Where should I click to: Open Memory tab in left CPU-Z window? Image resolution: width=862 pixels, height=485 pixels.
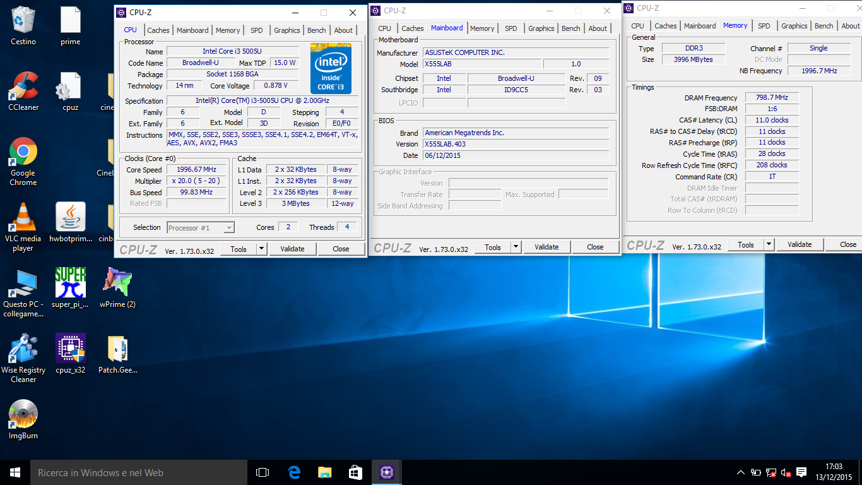click(228, 30)
